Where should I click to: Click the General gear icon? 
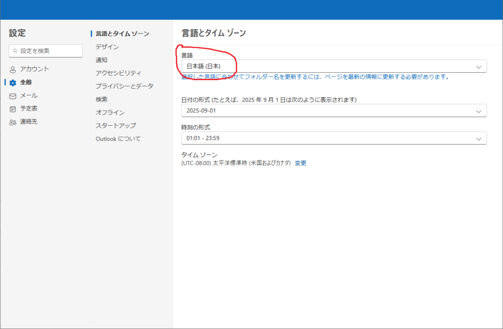[x=13, y=82]
